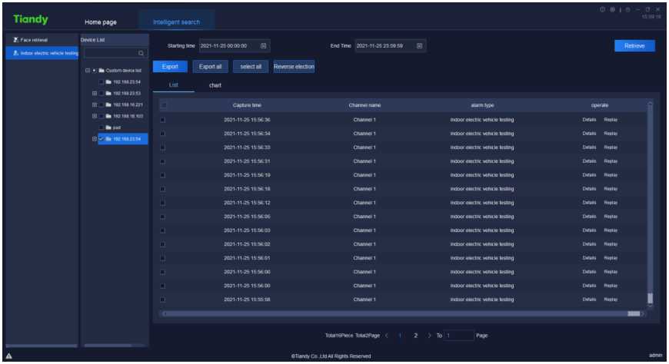Open the Starting time calendar picker icon
Image resolution: width=669 pixels, height=364 pixels.
coord(265,46)
